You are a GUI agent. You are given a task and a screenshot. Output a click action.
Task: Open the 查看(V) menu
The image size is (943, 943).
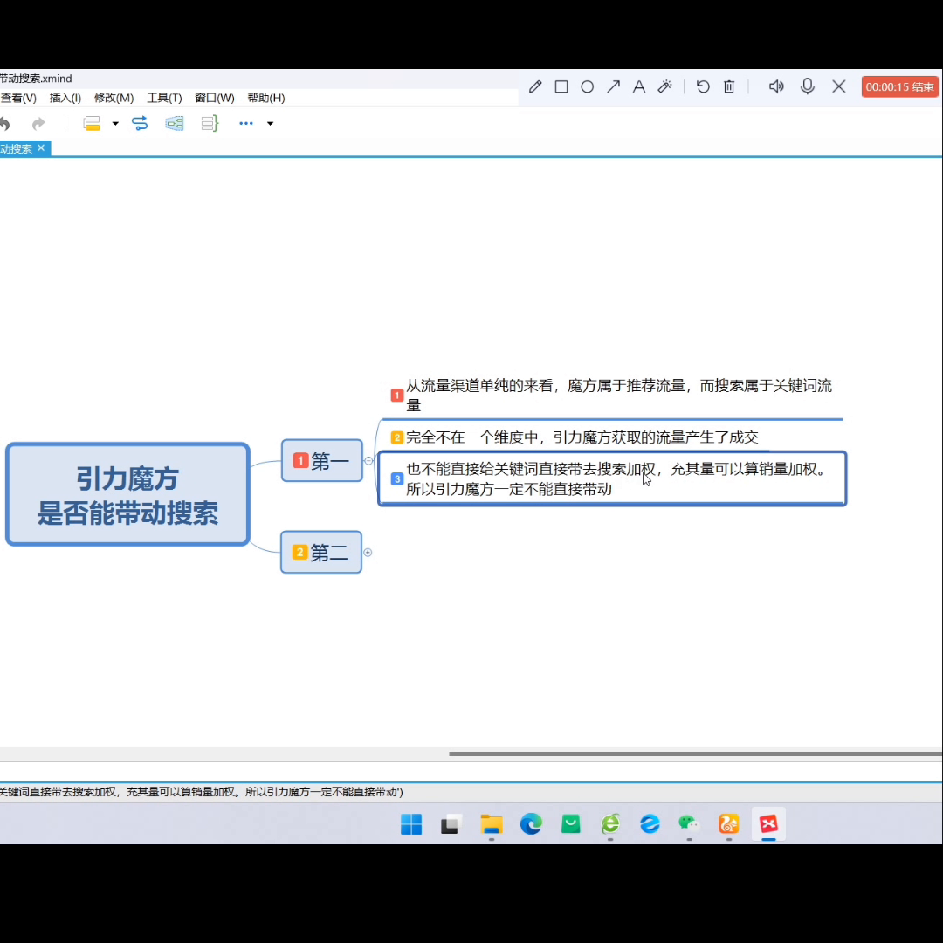click(x=18, y=98)
